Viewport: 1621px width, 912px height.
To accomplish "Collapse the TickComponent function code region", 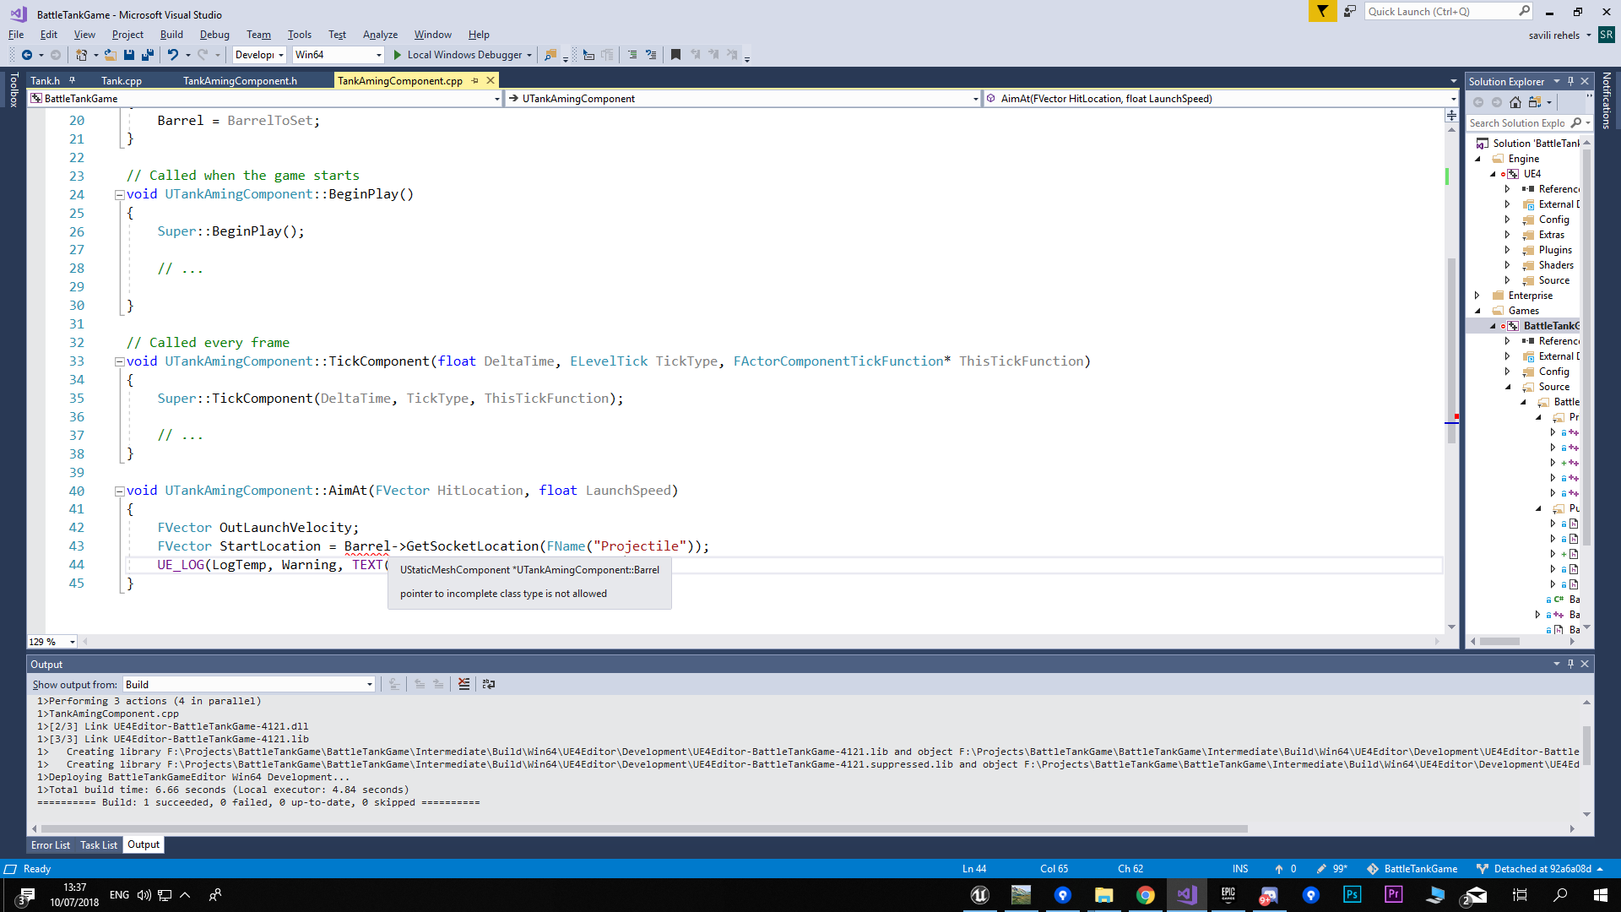I will click(120, 361).
